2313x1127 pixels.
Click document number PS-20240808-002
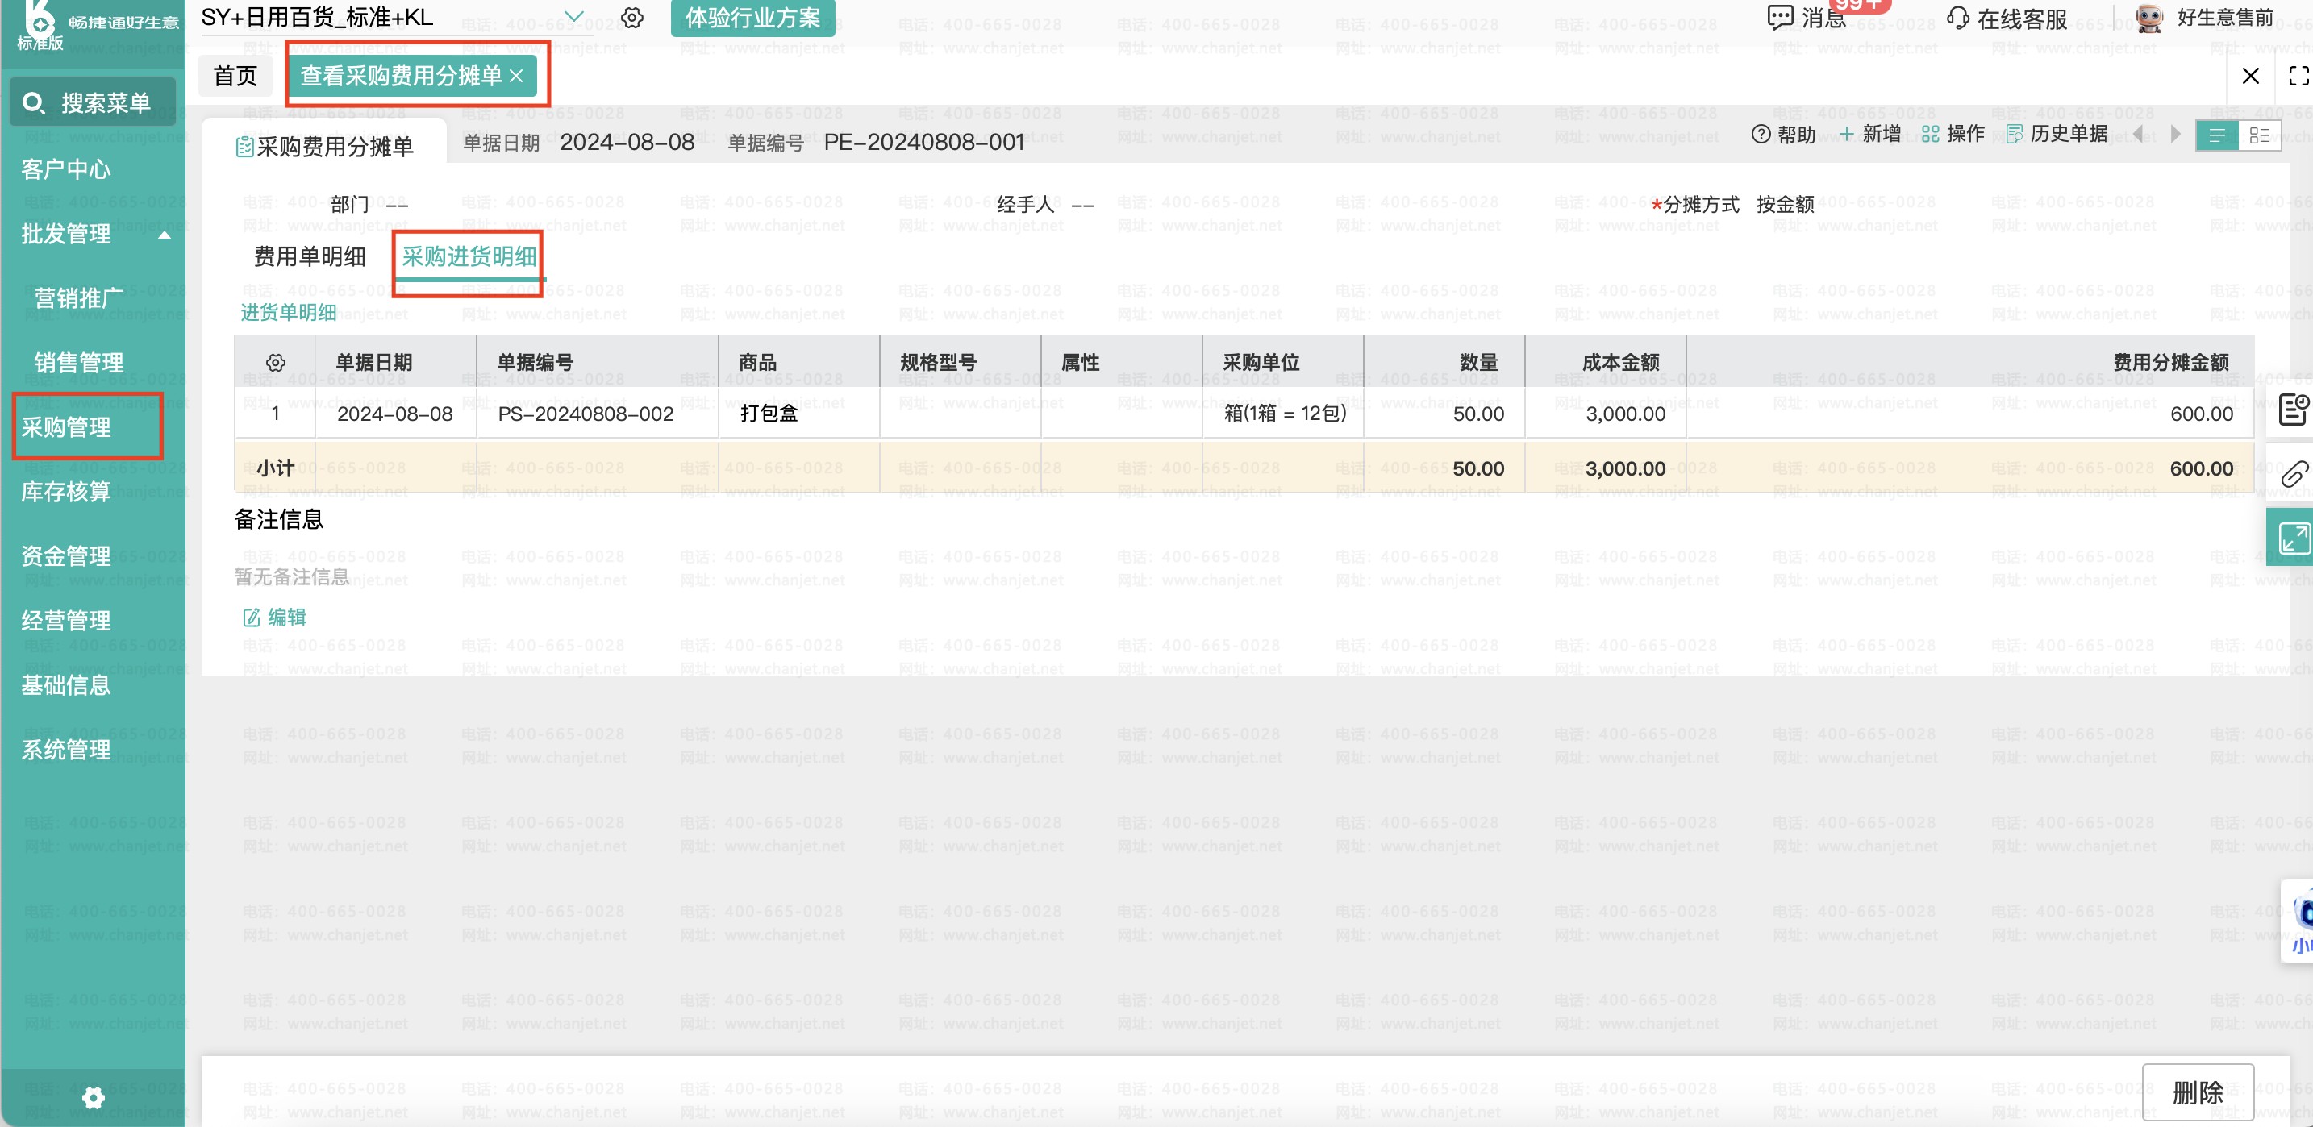click(x=586, y=414)
